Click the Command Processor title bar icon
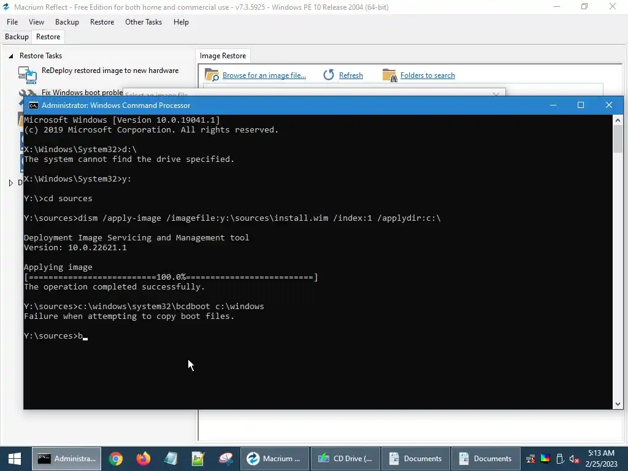Viewport: 628px width, 471px height. (x=34, y=105)
